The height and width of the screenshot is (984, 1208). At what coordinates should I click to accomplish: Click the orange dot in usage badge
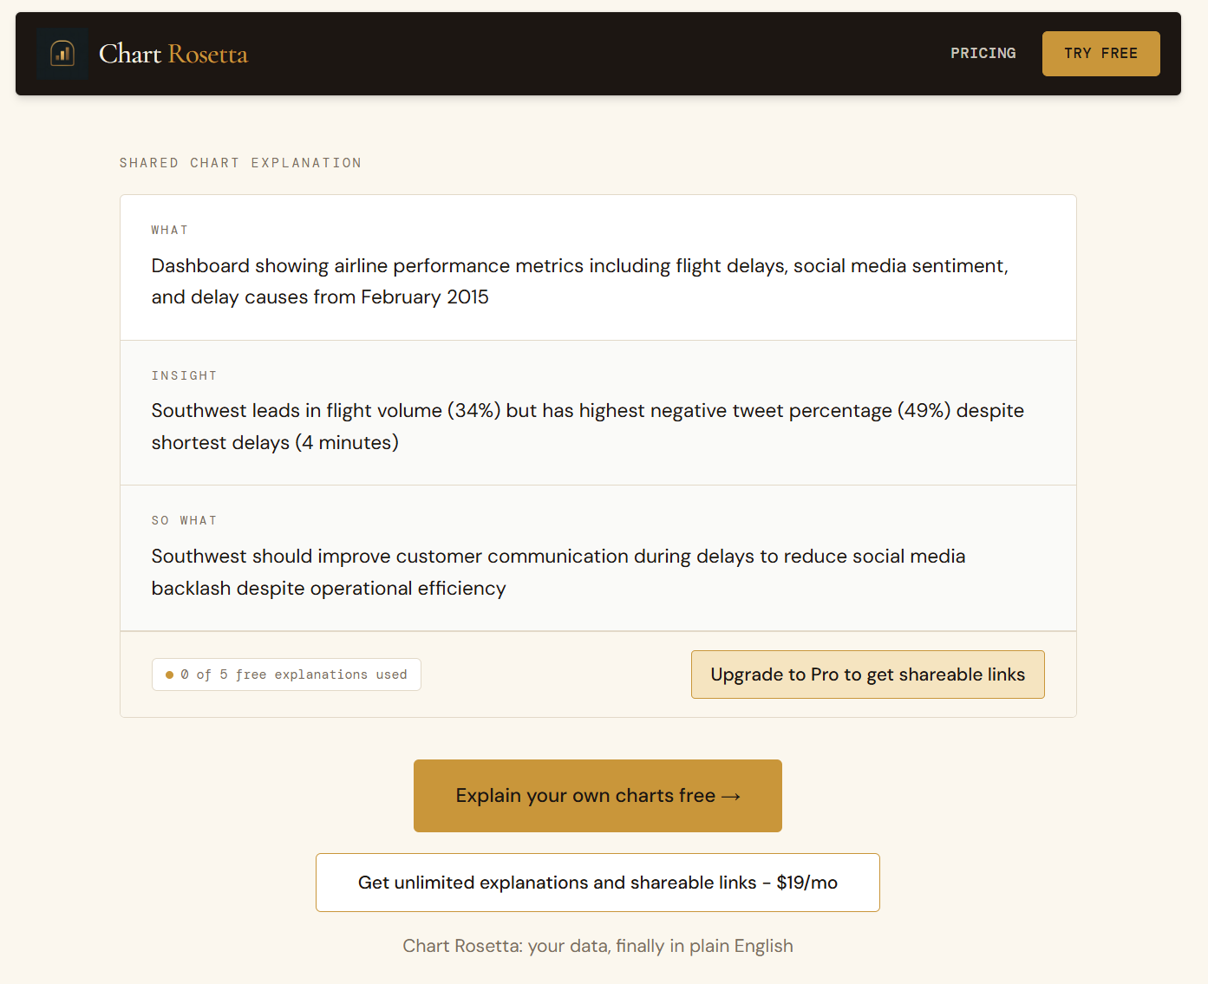pos(169,674)
